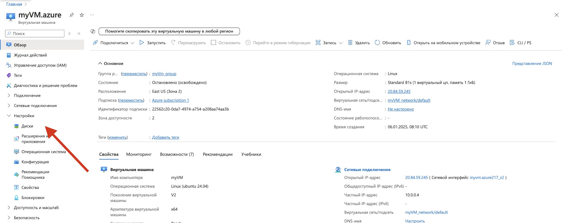Click the Copilot icon beside the suggestion

(93, 31)
